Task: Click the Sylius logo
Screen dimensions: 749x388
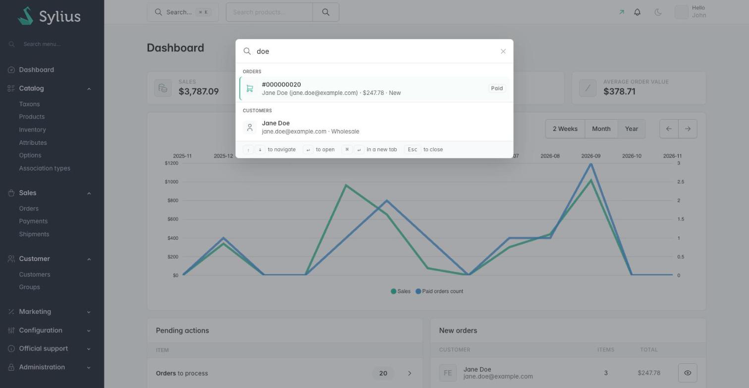Action: (x=49, y=16)
